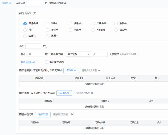Open the 选择门票 ticket selector

pyautogui.click(x=43, y=115)
